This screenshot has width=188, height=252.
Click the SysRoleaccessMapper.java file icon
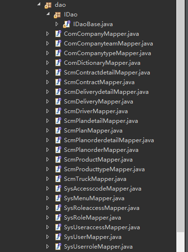[58, 208]
